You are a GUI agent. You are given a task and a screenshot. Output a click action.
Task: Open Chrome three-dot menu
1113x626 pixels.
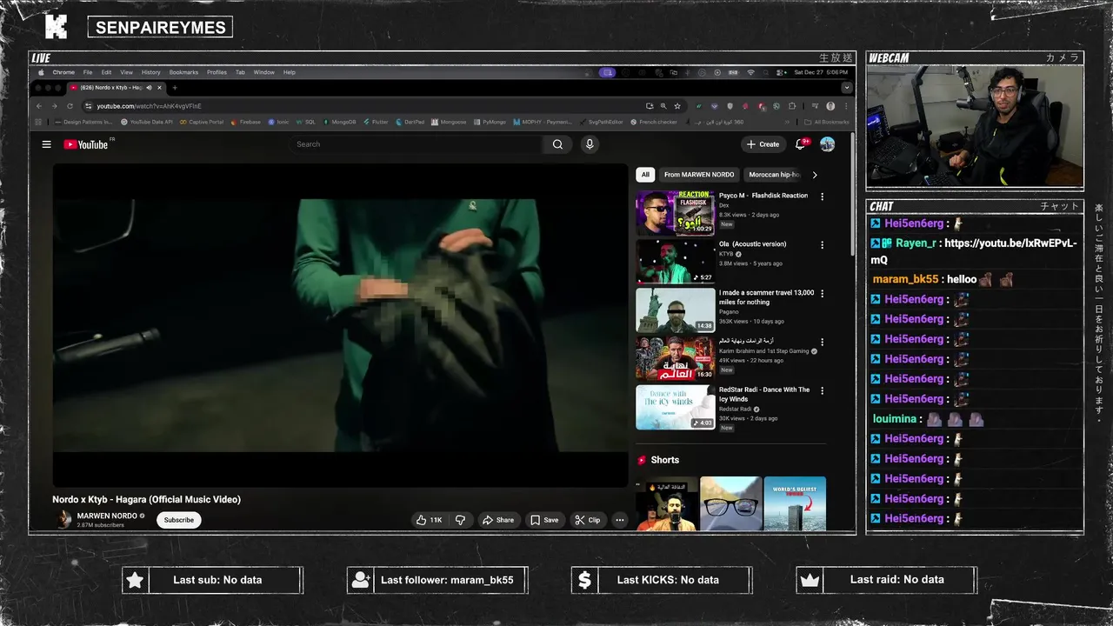pos(846,106)
